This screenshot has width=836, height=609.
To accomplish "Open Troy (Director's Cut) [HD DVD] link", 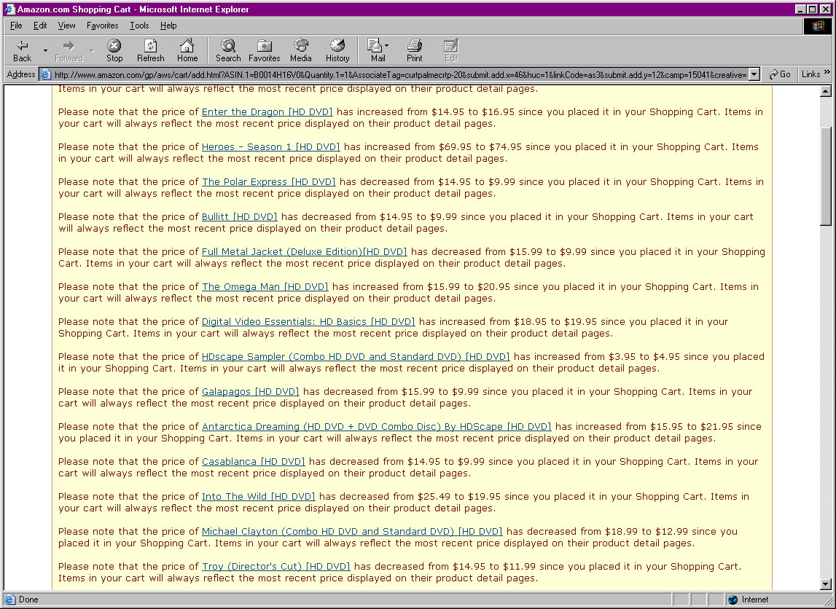I will click(x=276, y=566).
